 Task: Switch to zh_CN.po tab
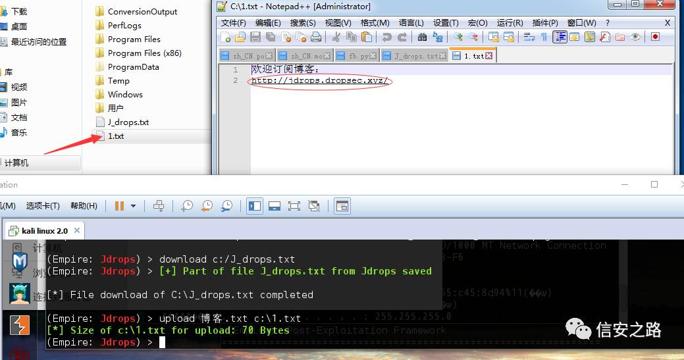click(248, 56)
